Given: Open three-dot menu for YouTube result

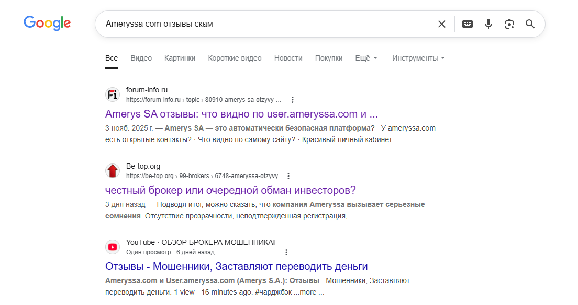Looking at the screenshot, I should click(286, 252).
